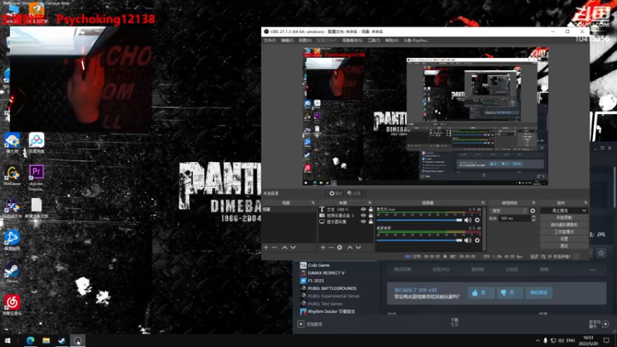Open desktop audio channel gear settings
Screen dimensions: 617x347
point(477,240)
